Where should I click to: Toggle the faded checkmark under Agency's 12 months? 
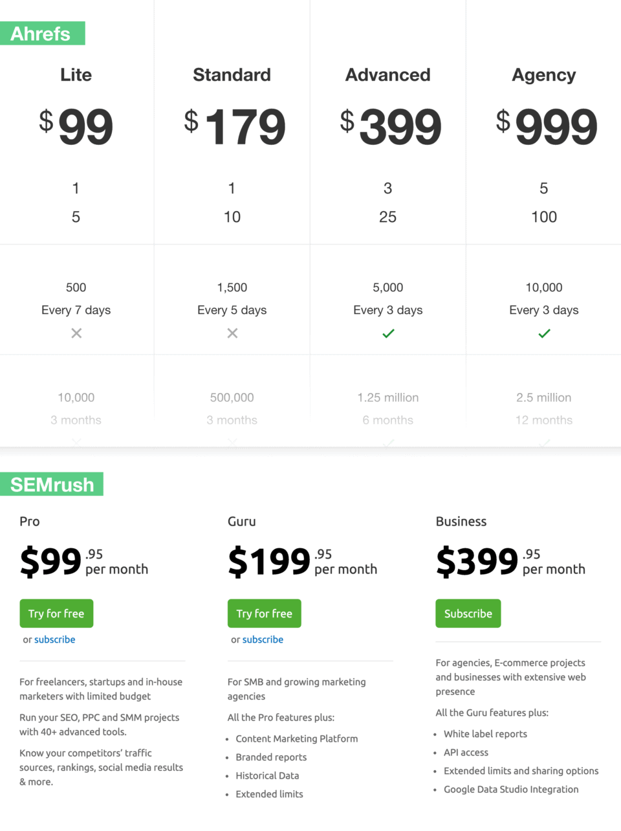coord(544,443)
